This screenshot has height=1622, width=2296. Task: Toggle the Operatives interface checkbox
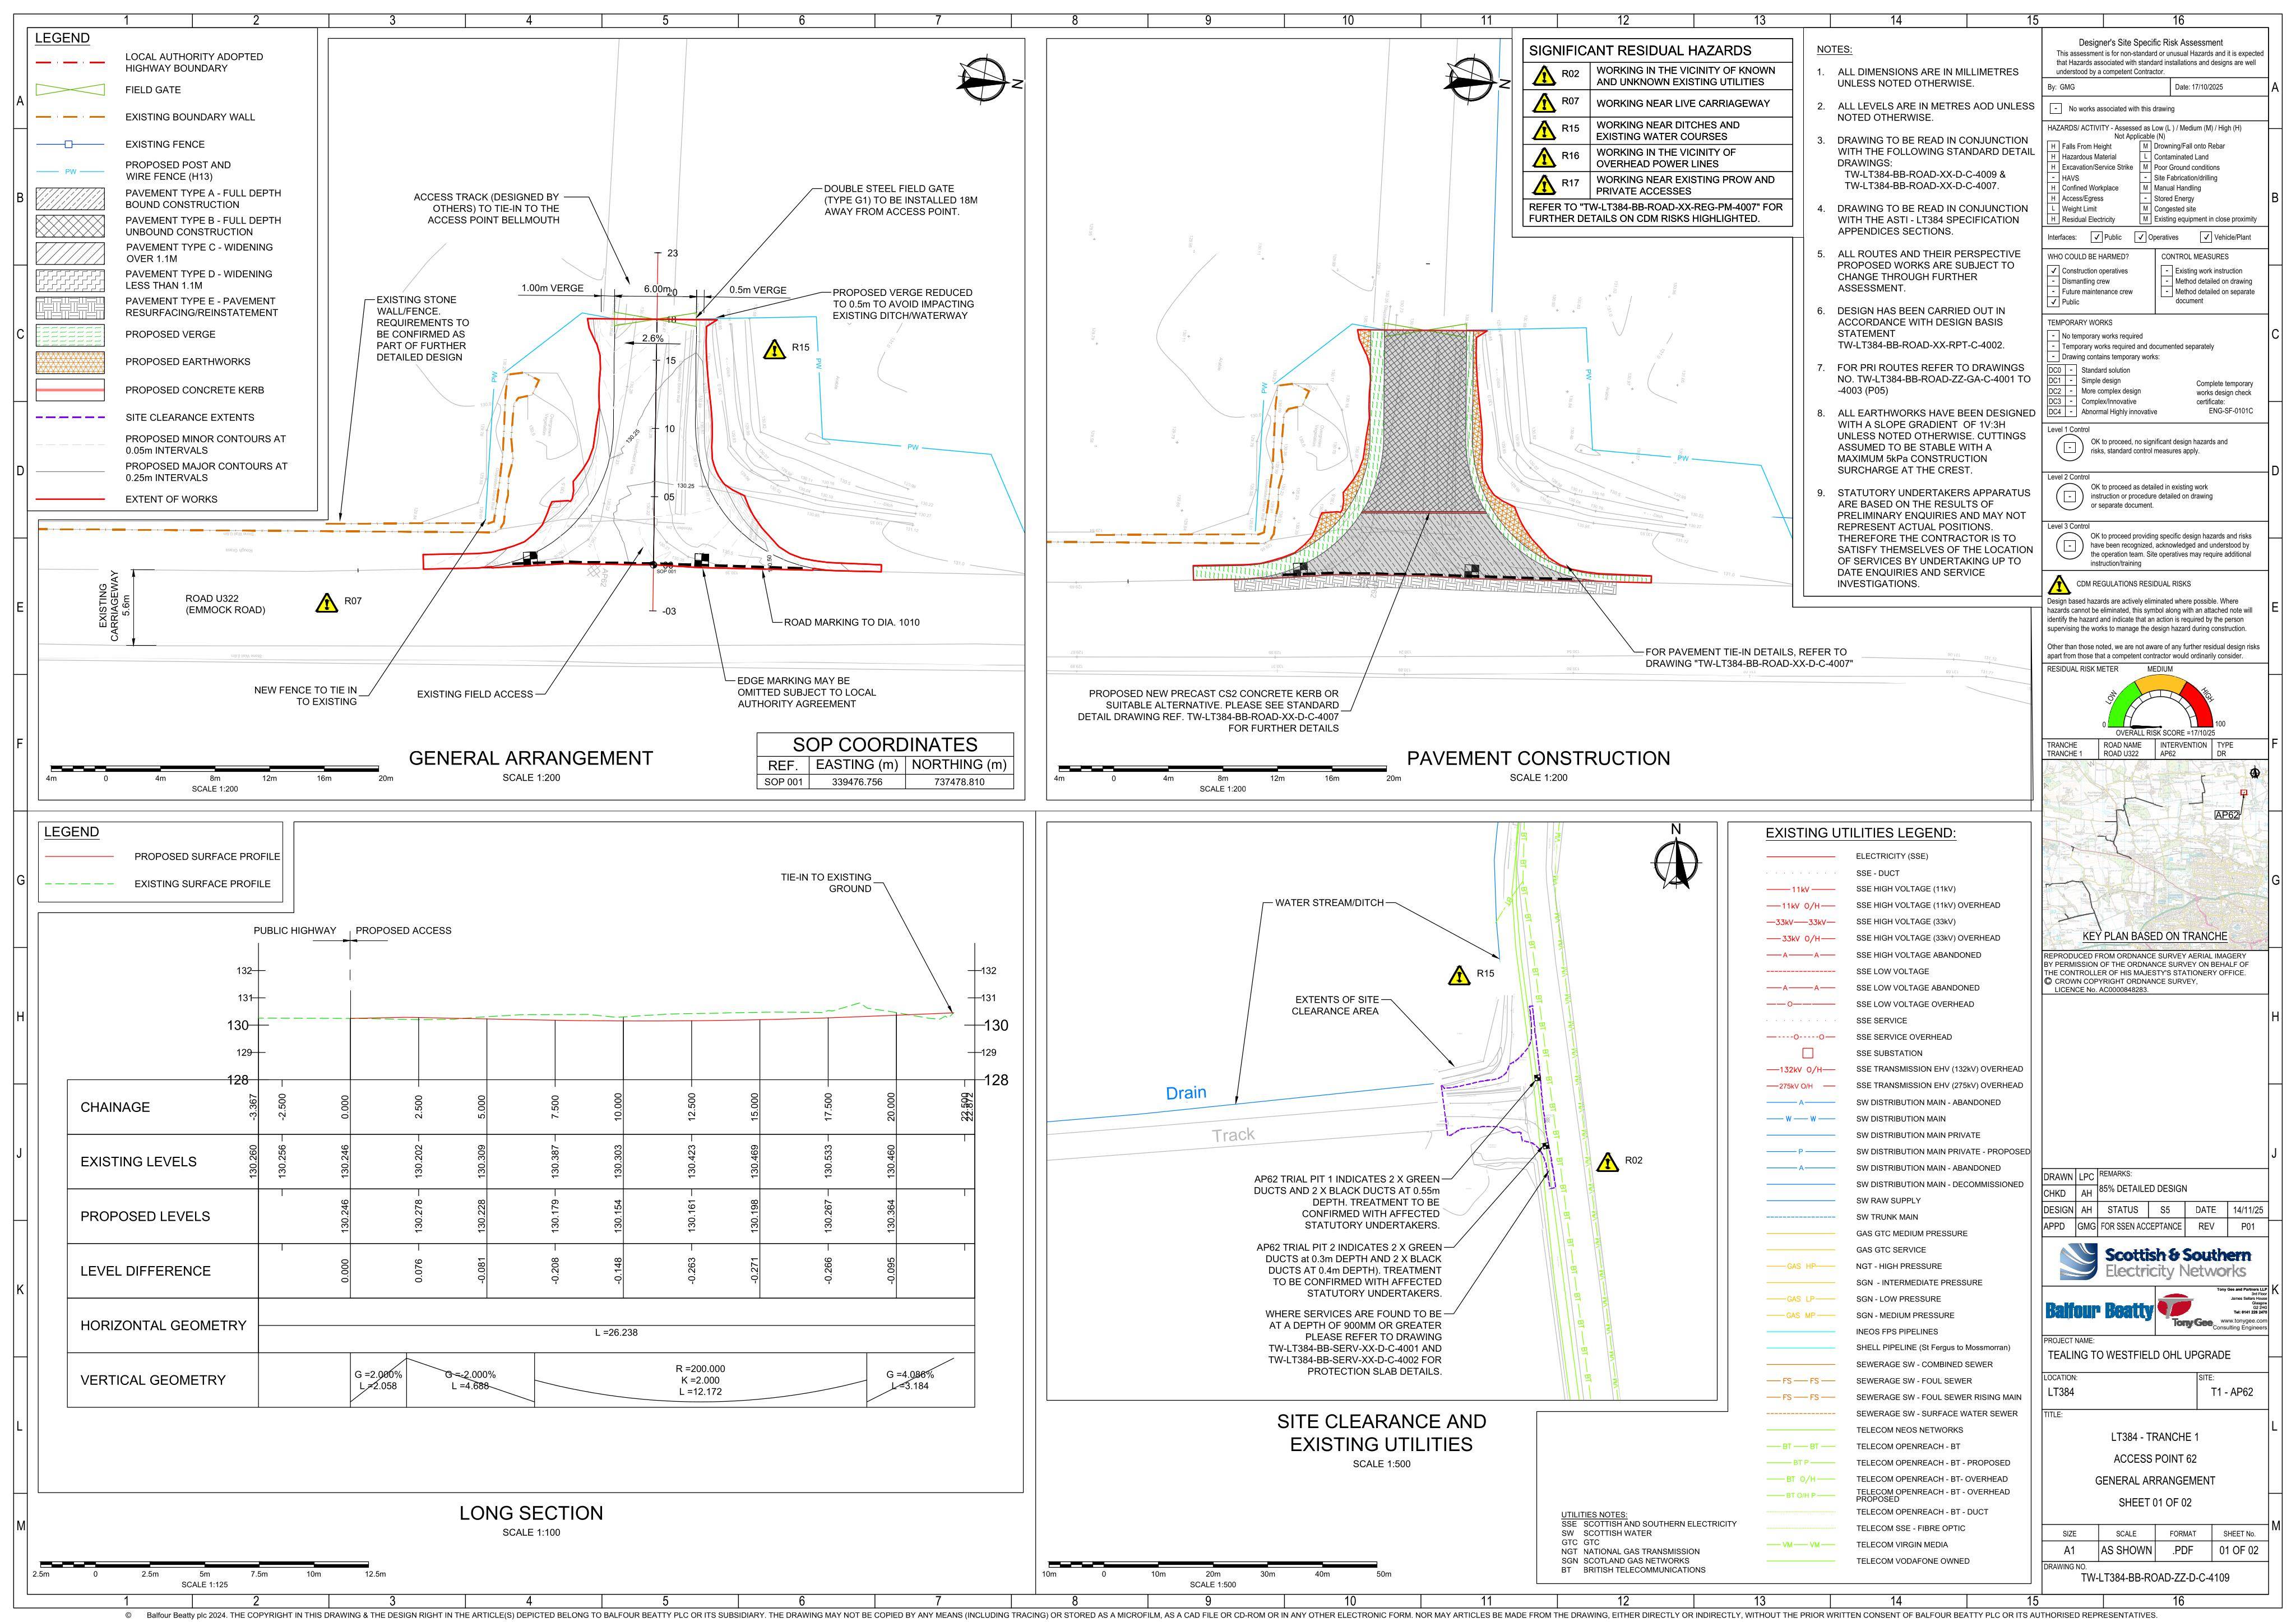[2140, 237]
